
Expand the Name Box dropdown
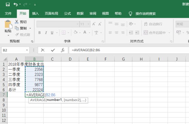(x=27, y=50)
